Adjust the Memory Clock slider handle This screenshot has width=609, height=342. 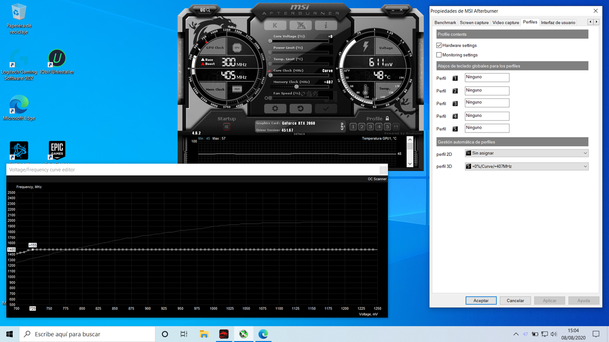(297, 87)
